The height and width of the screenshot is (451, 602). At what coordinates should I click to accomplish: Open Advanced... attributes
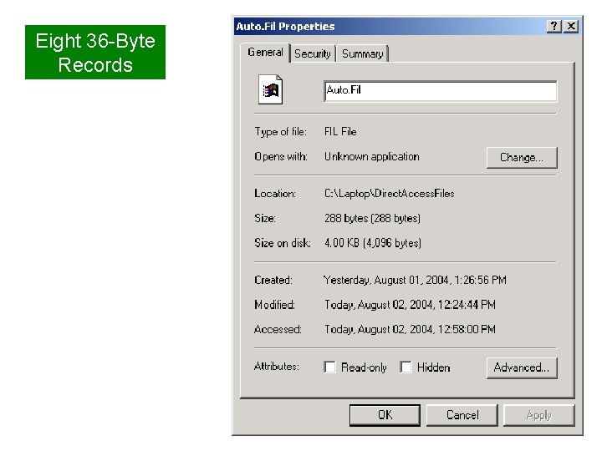pyautogui.click(x=522, y=367)
